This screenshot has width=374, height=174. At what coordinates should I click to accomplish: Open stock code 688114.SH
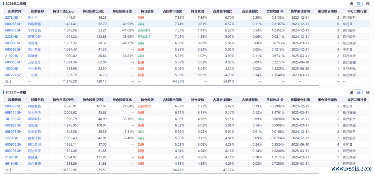13,112
